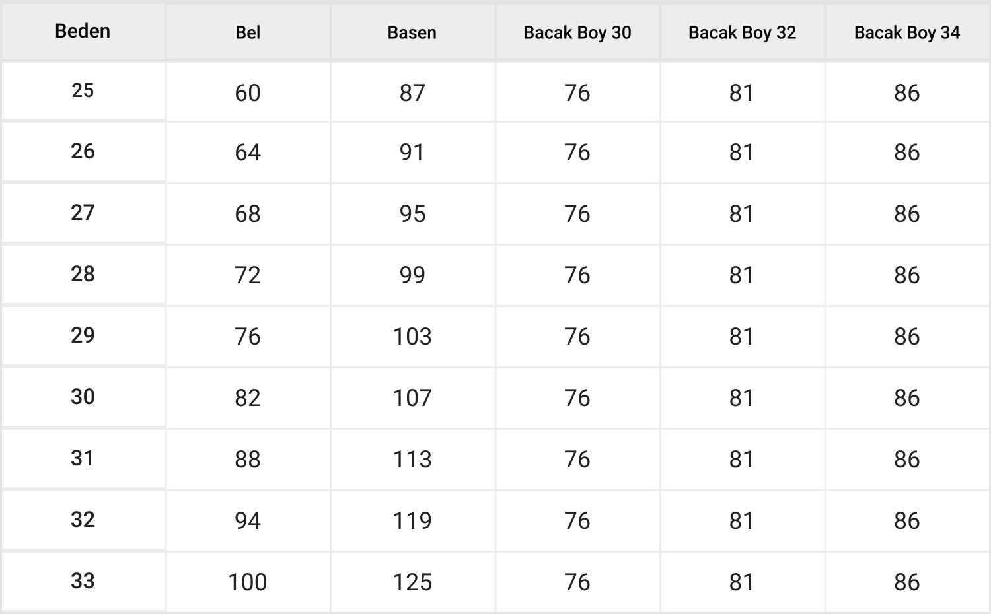
Task: Select the Bacak Boy 32 header
Action: click(x=742, y=32)
